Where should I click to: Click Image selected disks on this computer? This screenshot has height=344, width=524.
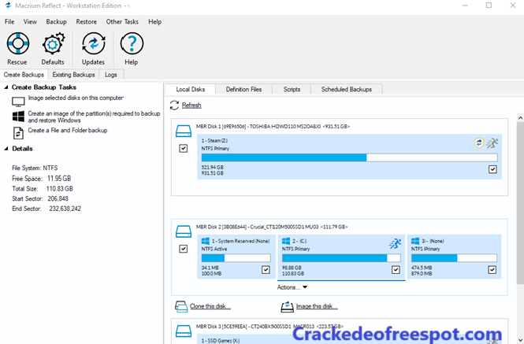tap(76, 98)
